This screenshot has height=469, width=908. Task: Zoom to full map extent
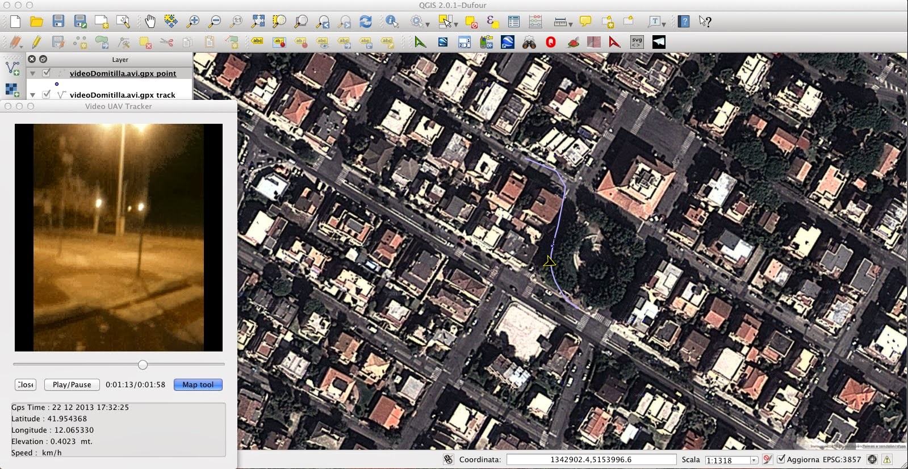(258, 22)
